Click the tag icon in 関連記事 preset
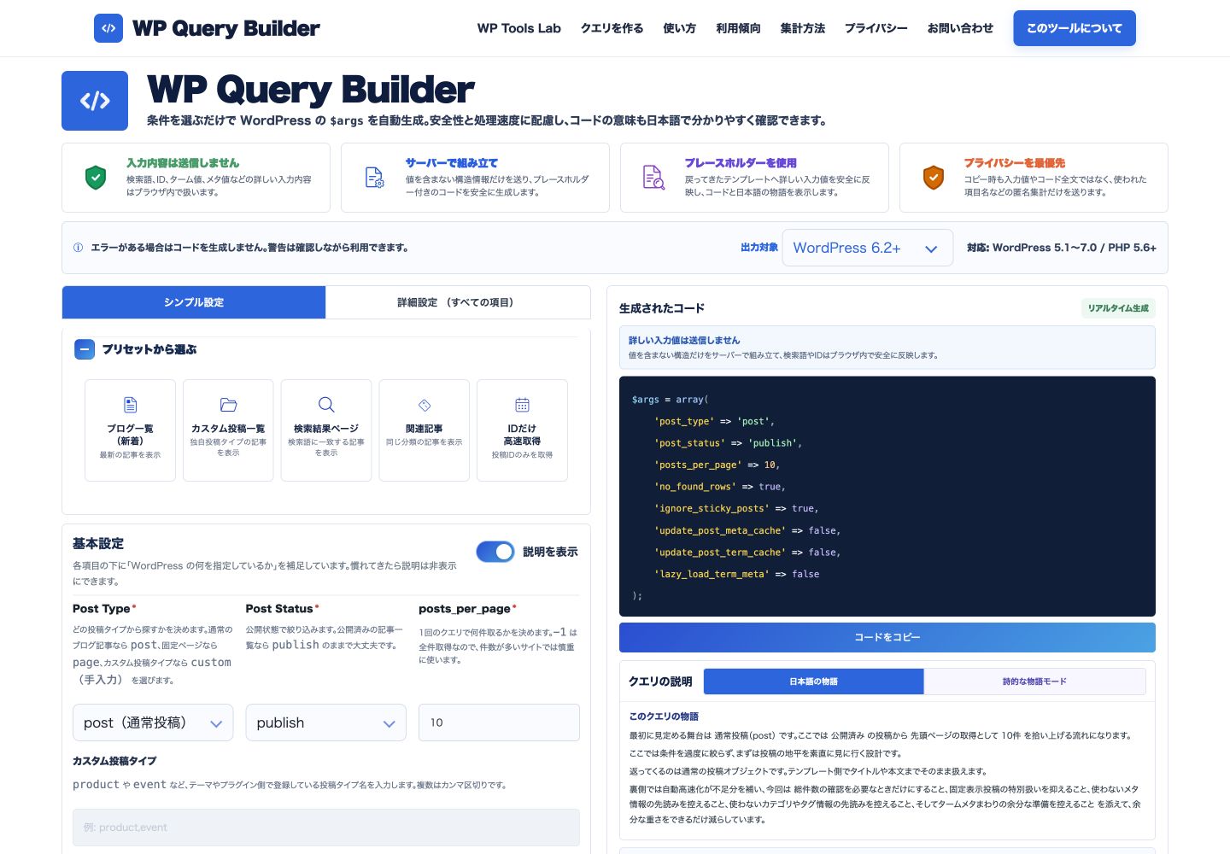 pyautogui.click(x=425, y=405)
